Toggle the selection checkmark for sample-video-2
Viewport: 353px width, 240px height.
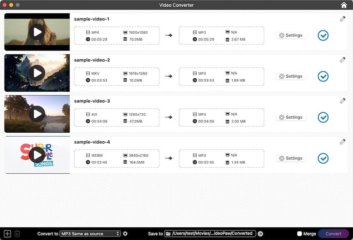click(323, 76)
